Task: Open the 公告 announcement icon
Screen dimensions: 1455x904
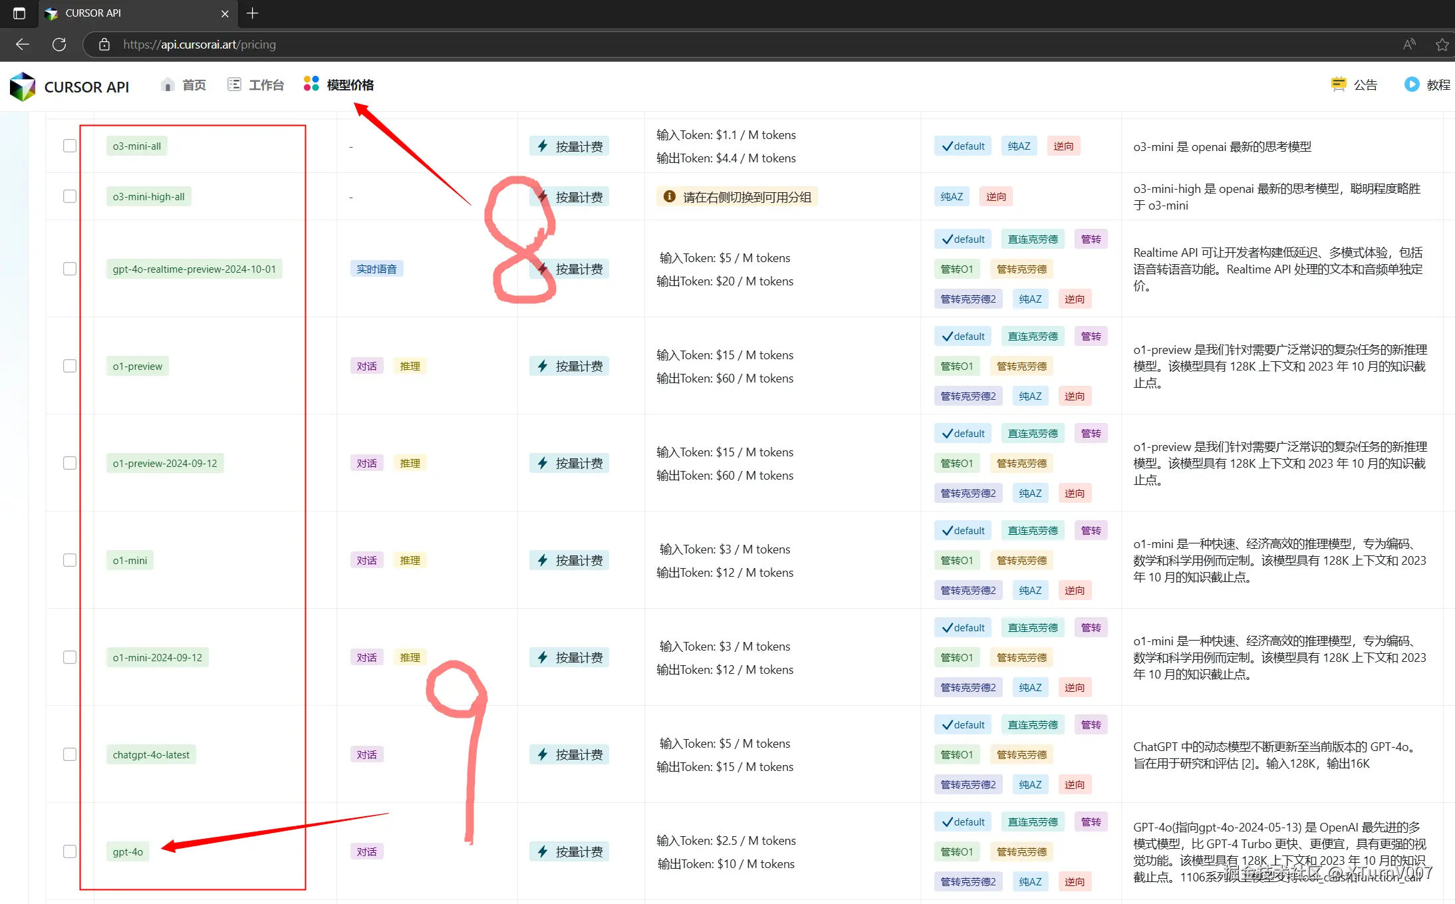Action: point(1338,84)
